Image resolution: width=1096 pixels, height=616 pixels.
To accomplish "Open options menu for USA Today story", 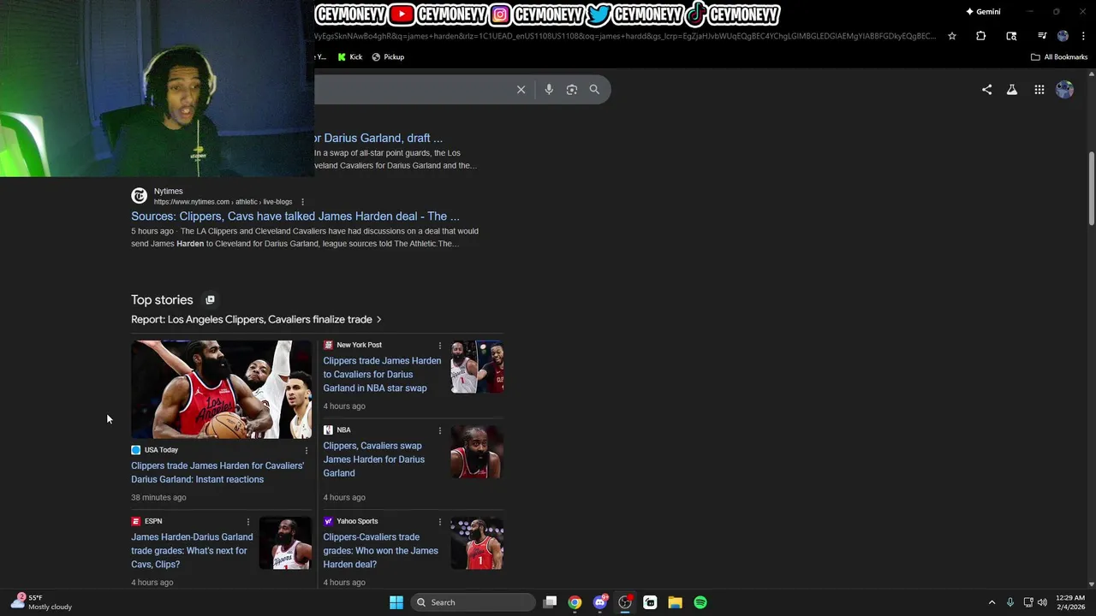I will (306, 450).
